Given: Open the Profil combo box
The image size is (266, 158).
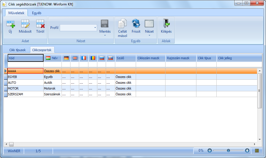Looking at the screenshot, I should click(78, 28).
